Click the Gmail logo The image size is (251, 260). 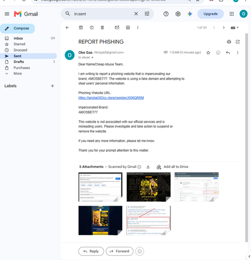coord(26,14)
